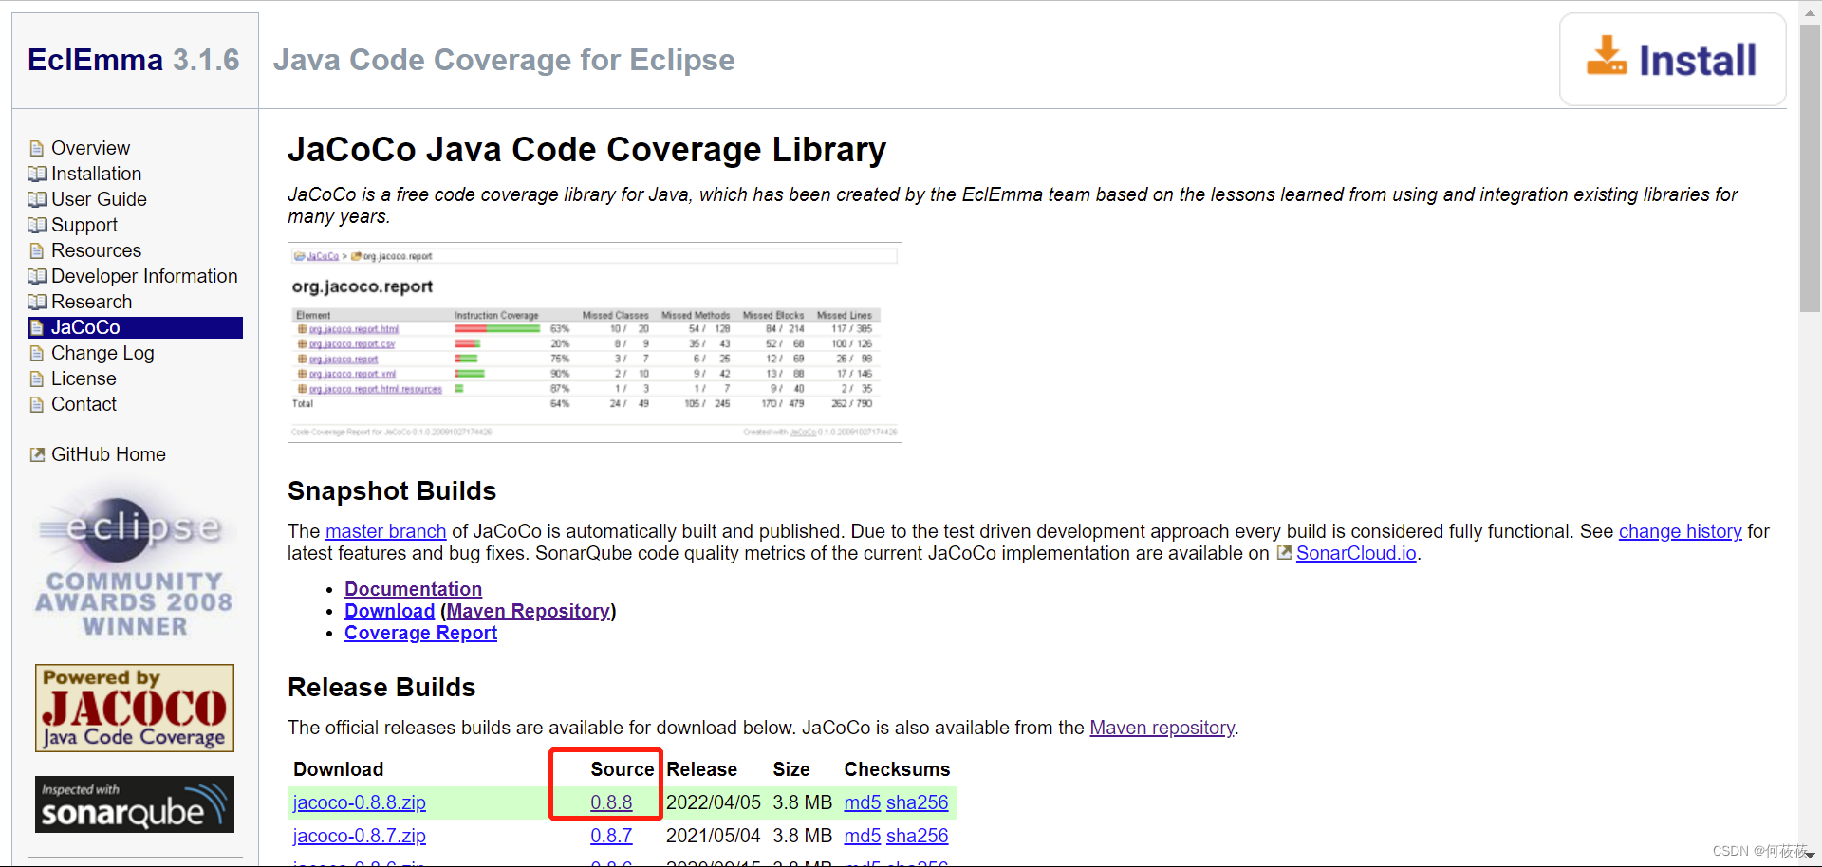Click the 2022/04/05 release date cell

click(x=714, y=802)
